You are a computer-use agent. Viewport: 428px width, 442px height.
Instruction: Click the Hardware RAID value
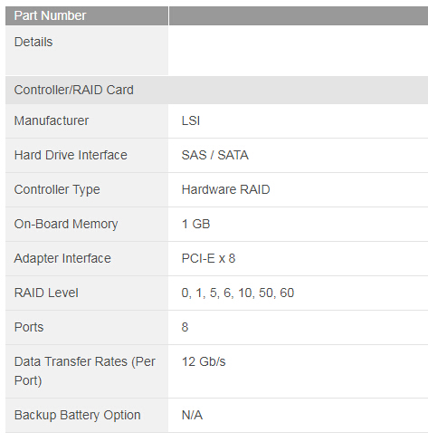tap(225, 189)
